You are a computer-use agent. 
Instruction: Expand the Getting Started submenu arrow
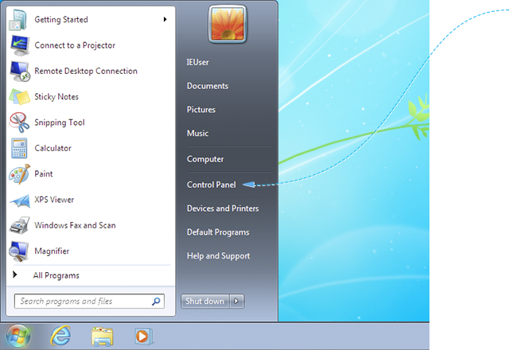165,19
